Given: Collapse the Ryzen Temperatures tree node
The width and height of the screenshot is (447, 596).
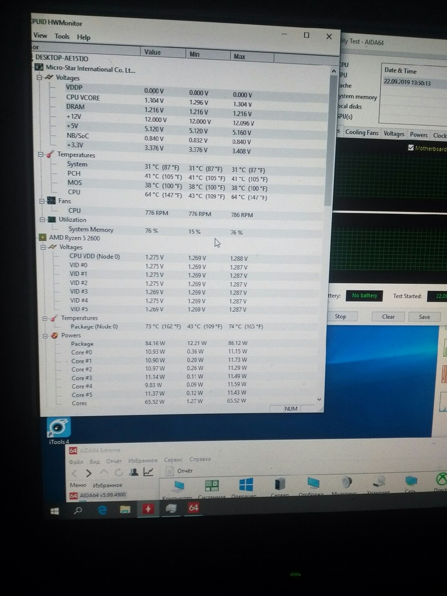Looking at the screenshot, I should (45, 318).
